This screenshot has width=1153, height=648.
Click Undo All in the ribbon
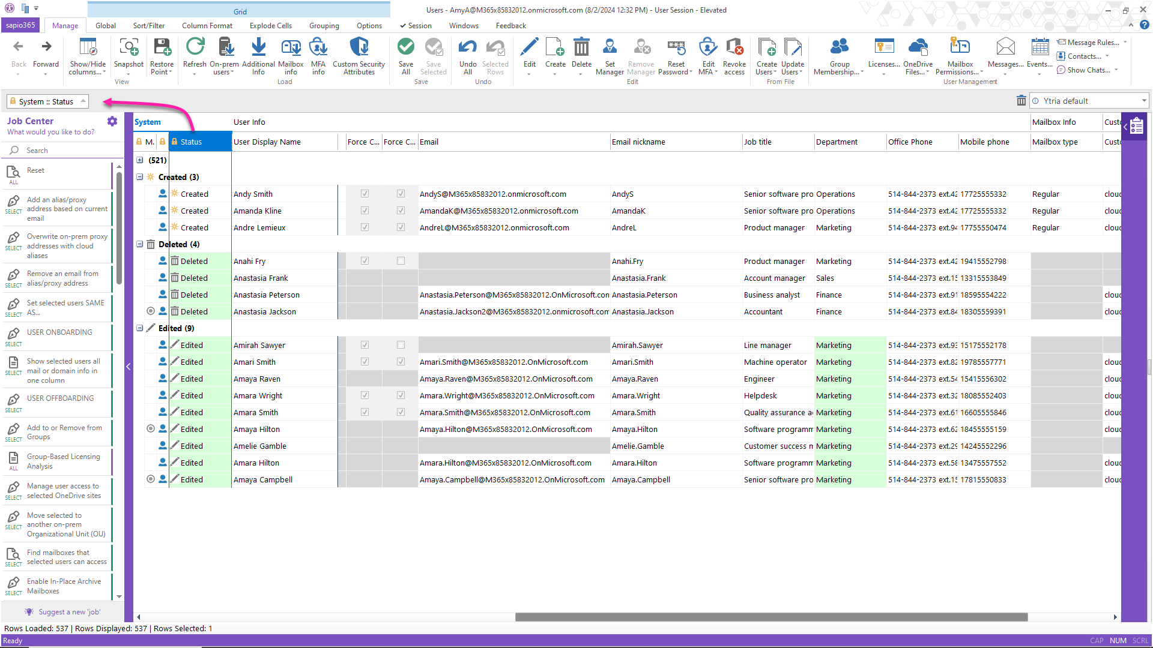coord(468,56)
